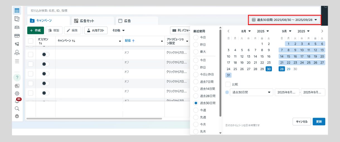Switch to the 広告セット tab
Screen dimensions: 340x142
[x=93, y=21]
